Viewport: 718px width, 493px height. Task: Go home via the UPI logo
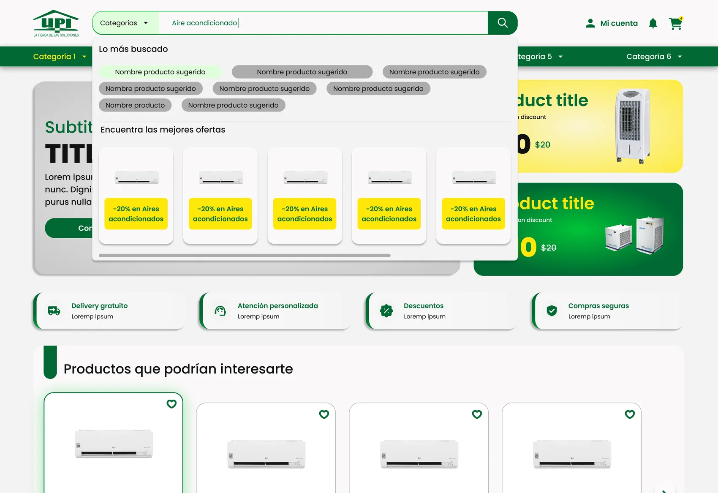[56, 23]
